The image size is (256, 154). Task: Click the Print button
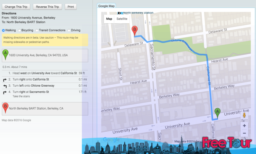point(70,7)
